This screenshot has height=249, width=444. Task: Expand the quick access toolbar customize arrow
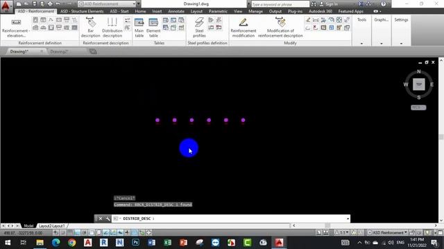(x=139, y=4)
